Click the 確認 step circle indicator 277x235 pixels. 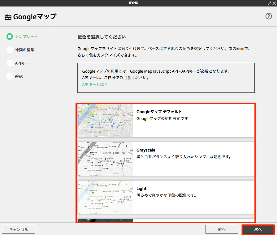tap(10, 76)
